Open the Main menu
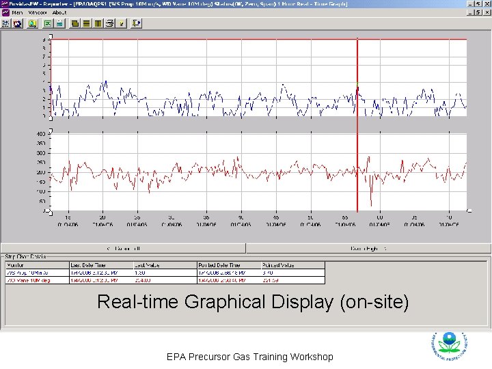 (x=17, y=12)
